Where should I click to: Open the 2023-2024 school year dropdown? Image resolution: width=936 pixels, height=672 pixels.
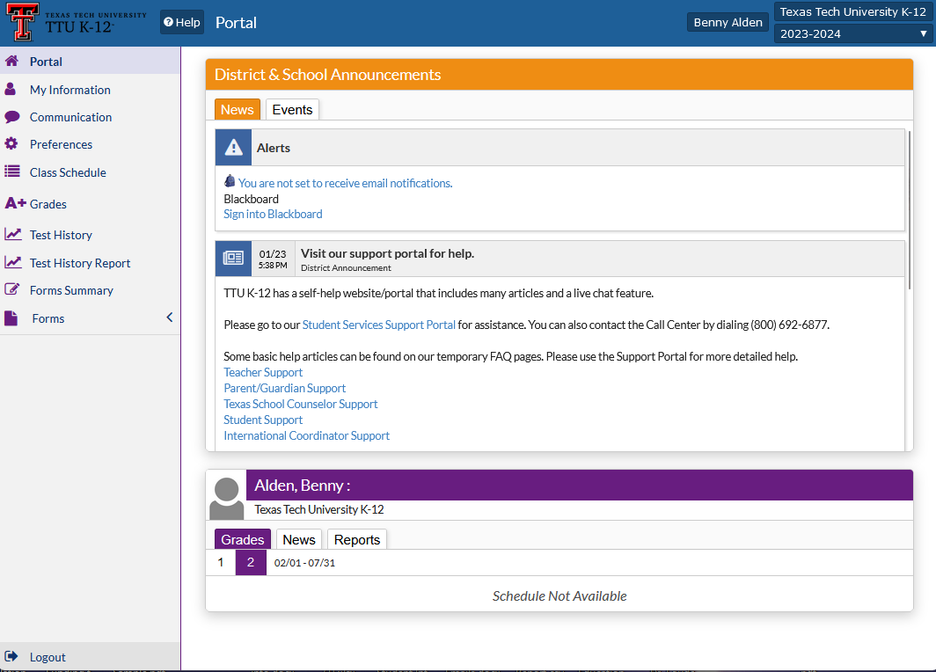[852, 33]
